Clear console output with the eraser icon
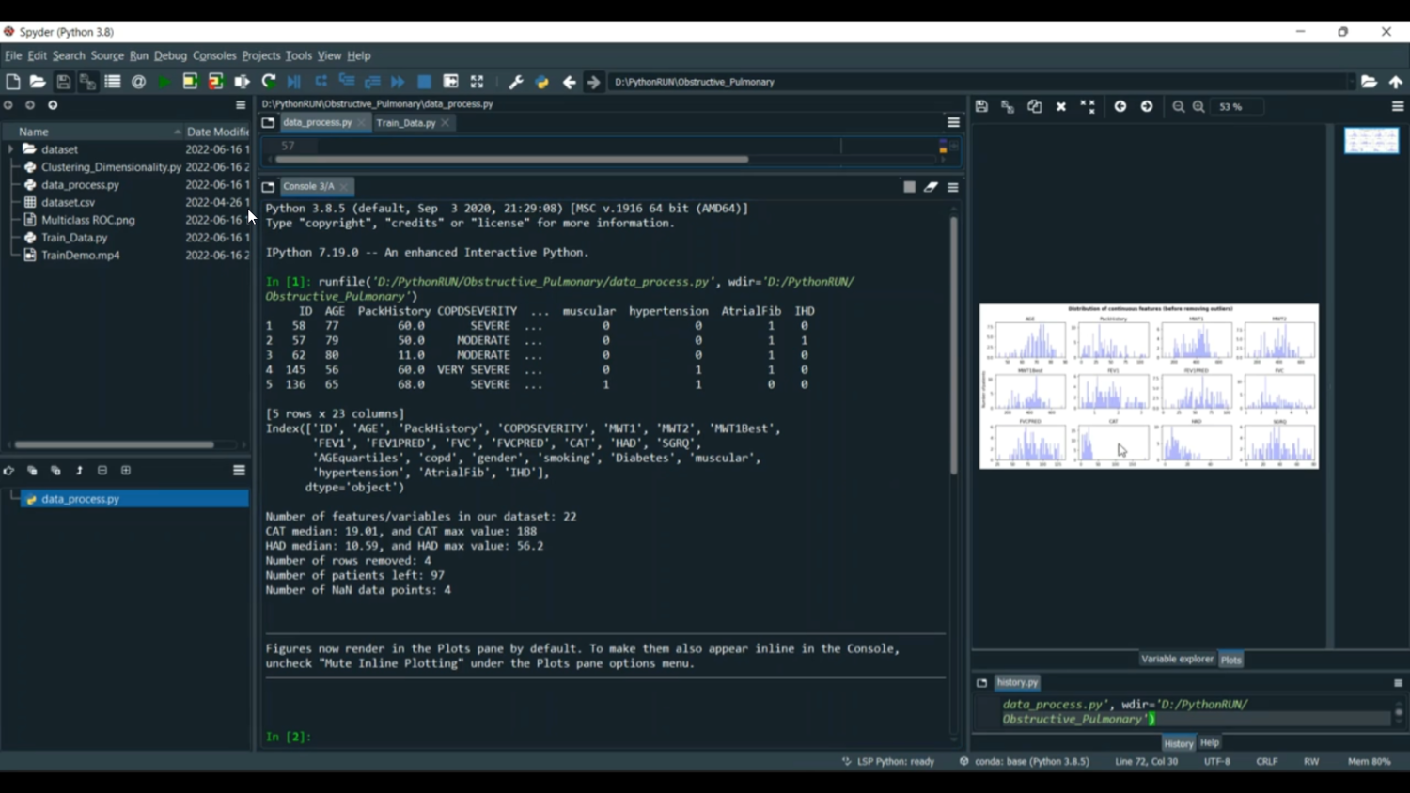Screen dimensions: 1410x793 pos(931,187)
